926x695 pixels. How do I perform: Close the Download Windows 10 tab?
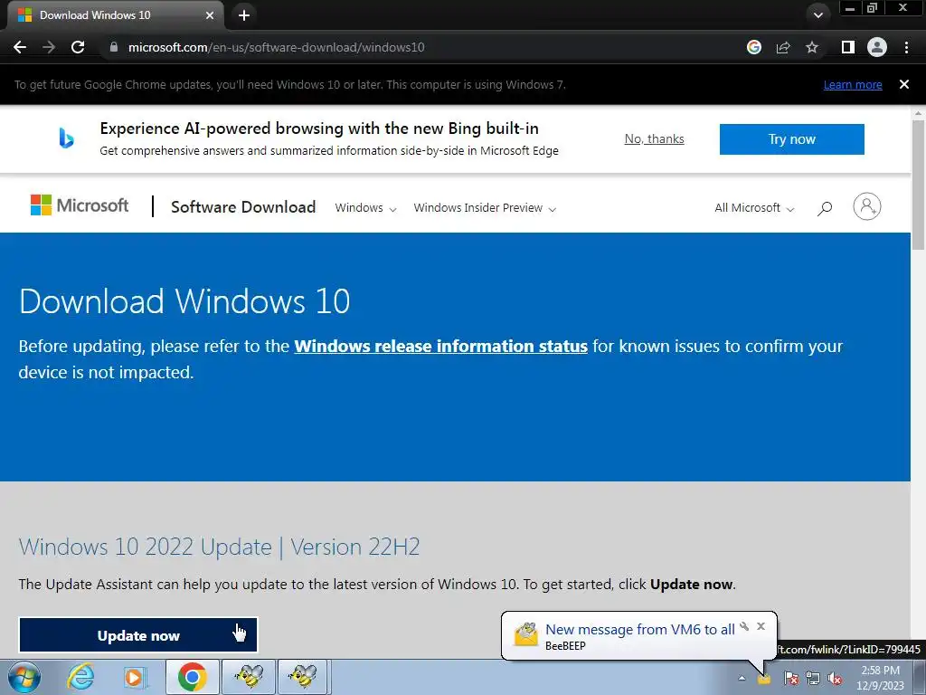[210, 15]
